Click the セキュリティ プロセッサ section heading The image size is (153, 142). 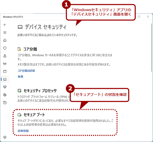pyautogui.click(x=40, y=91)
